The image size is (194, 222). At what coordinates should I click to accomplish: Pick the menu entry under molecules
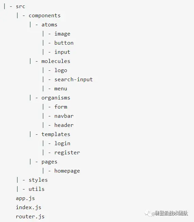[61, 89]
